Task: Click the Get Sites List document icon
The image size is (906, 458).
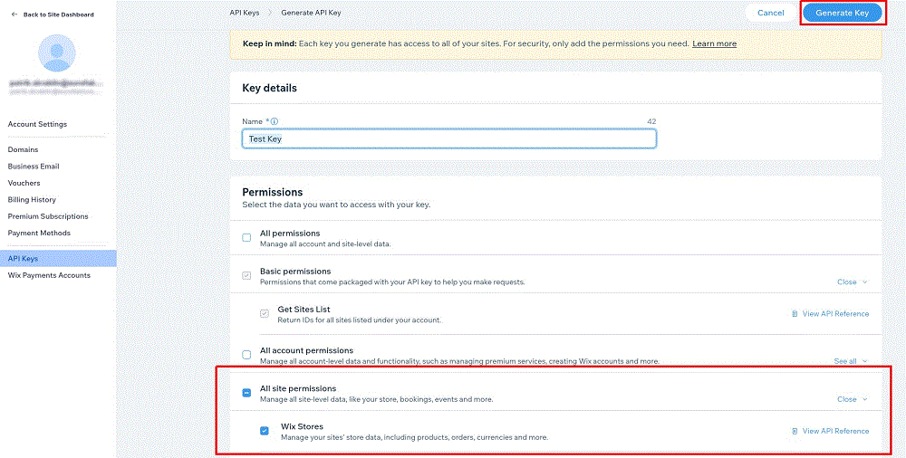Action: (x=795, y=314)
